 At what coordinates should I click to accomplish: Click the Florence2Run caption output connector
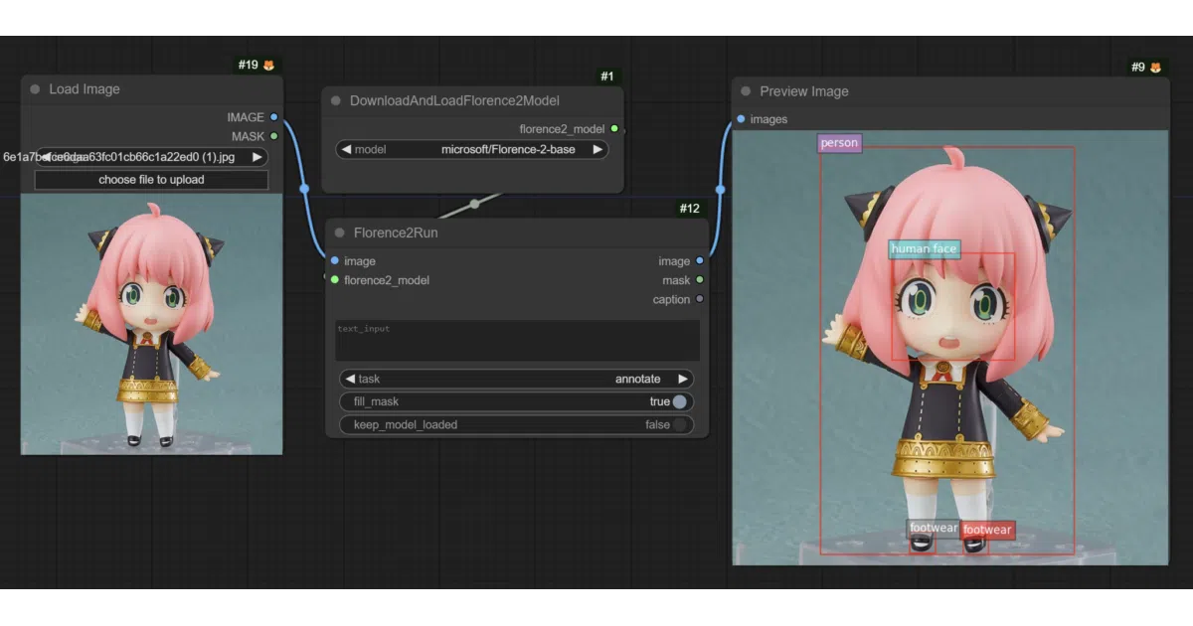pyautogui.click(x=700, y=299)
